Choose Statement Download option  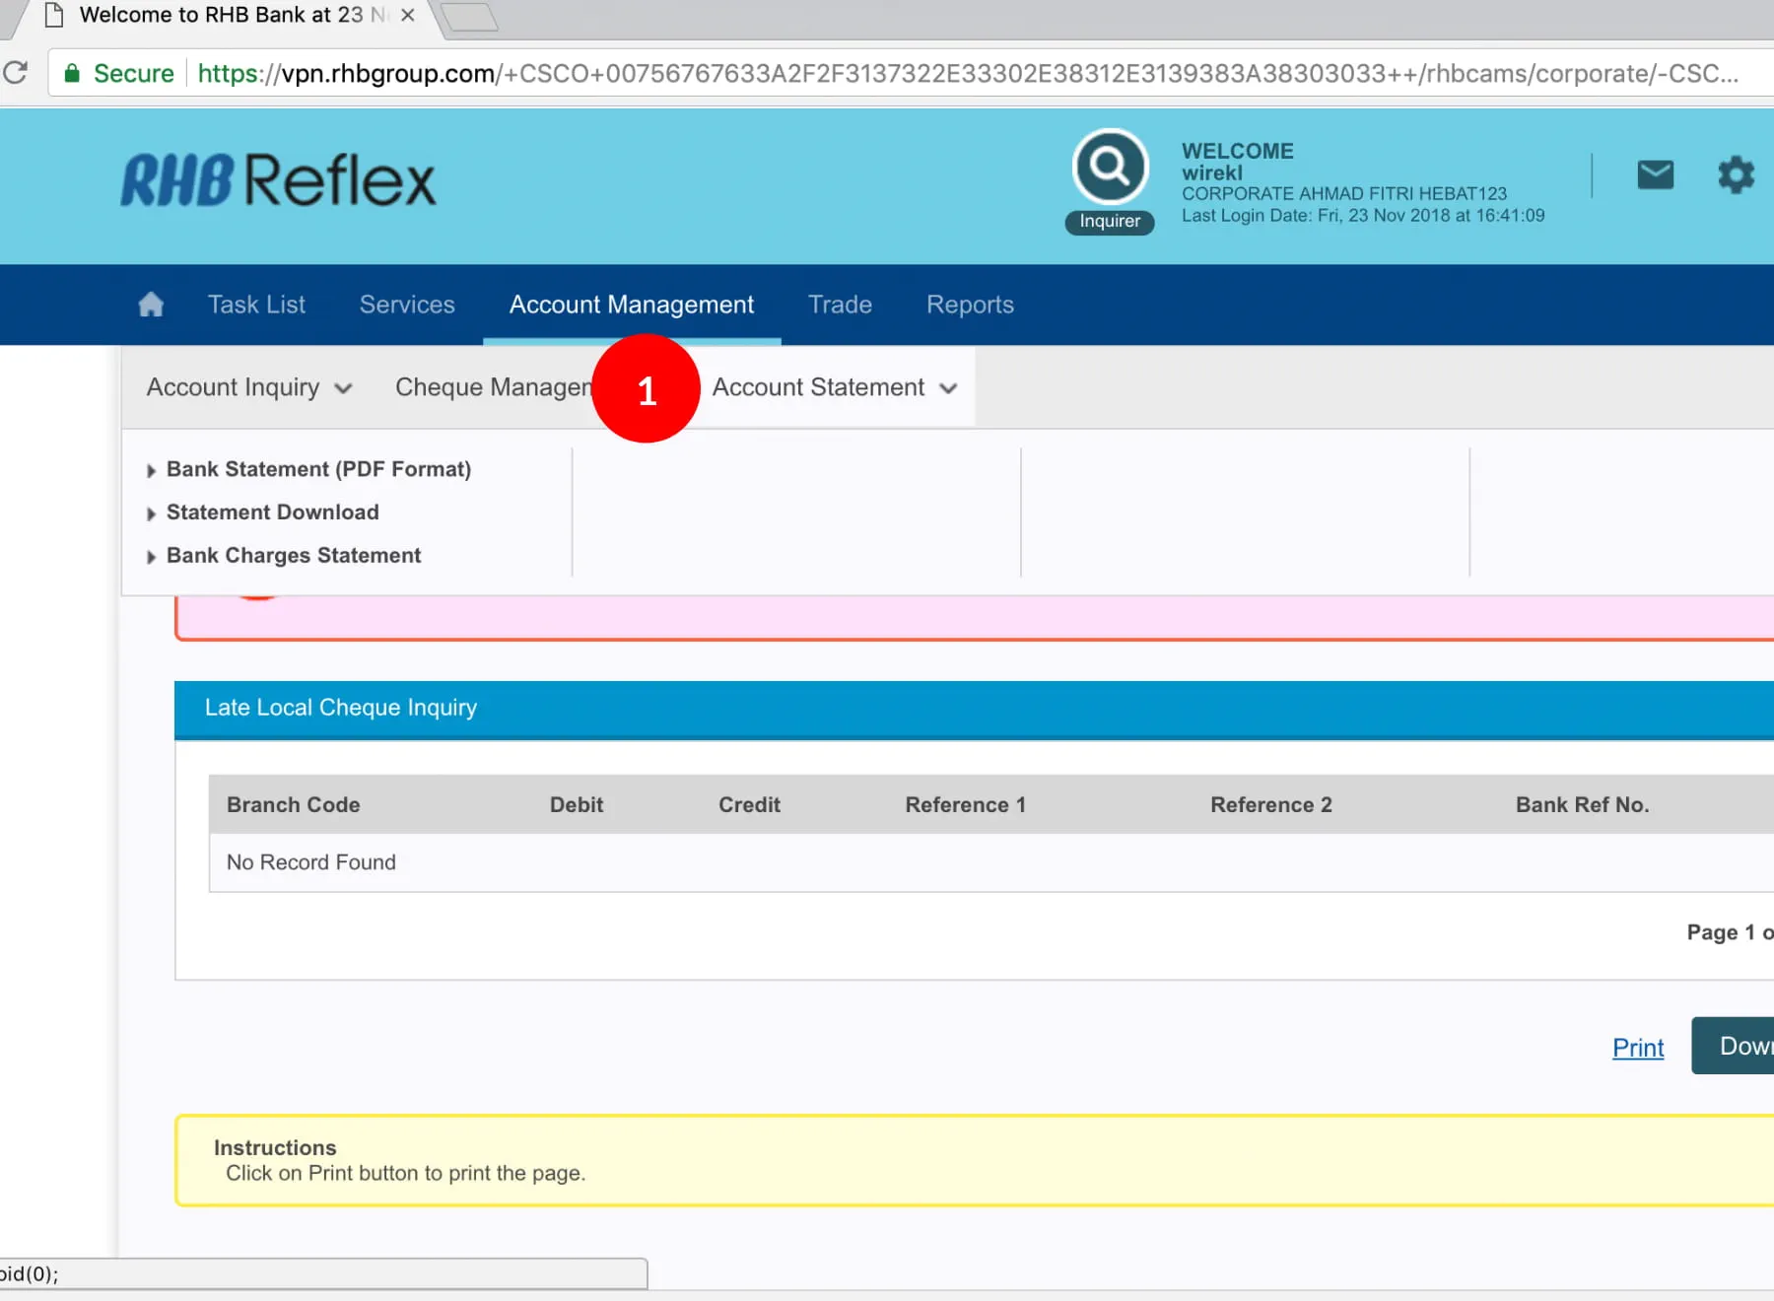pos(272,513)
